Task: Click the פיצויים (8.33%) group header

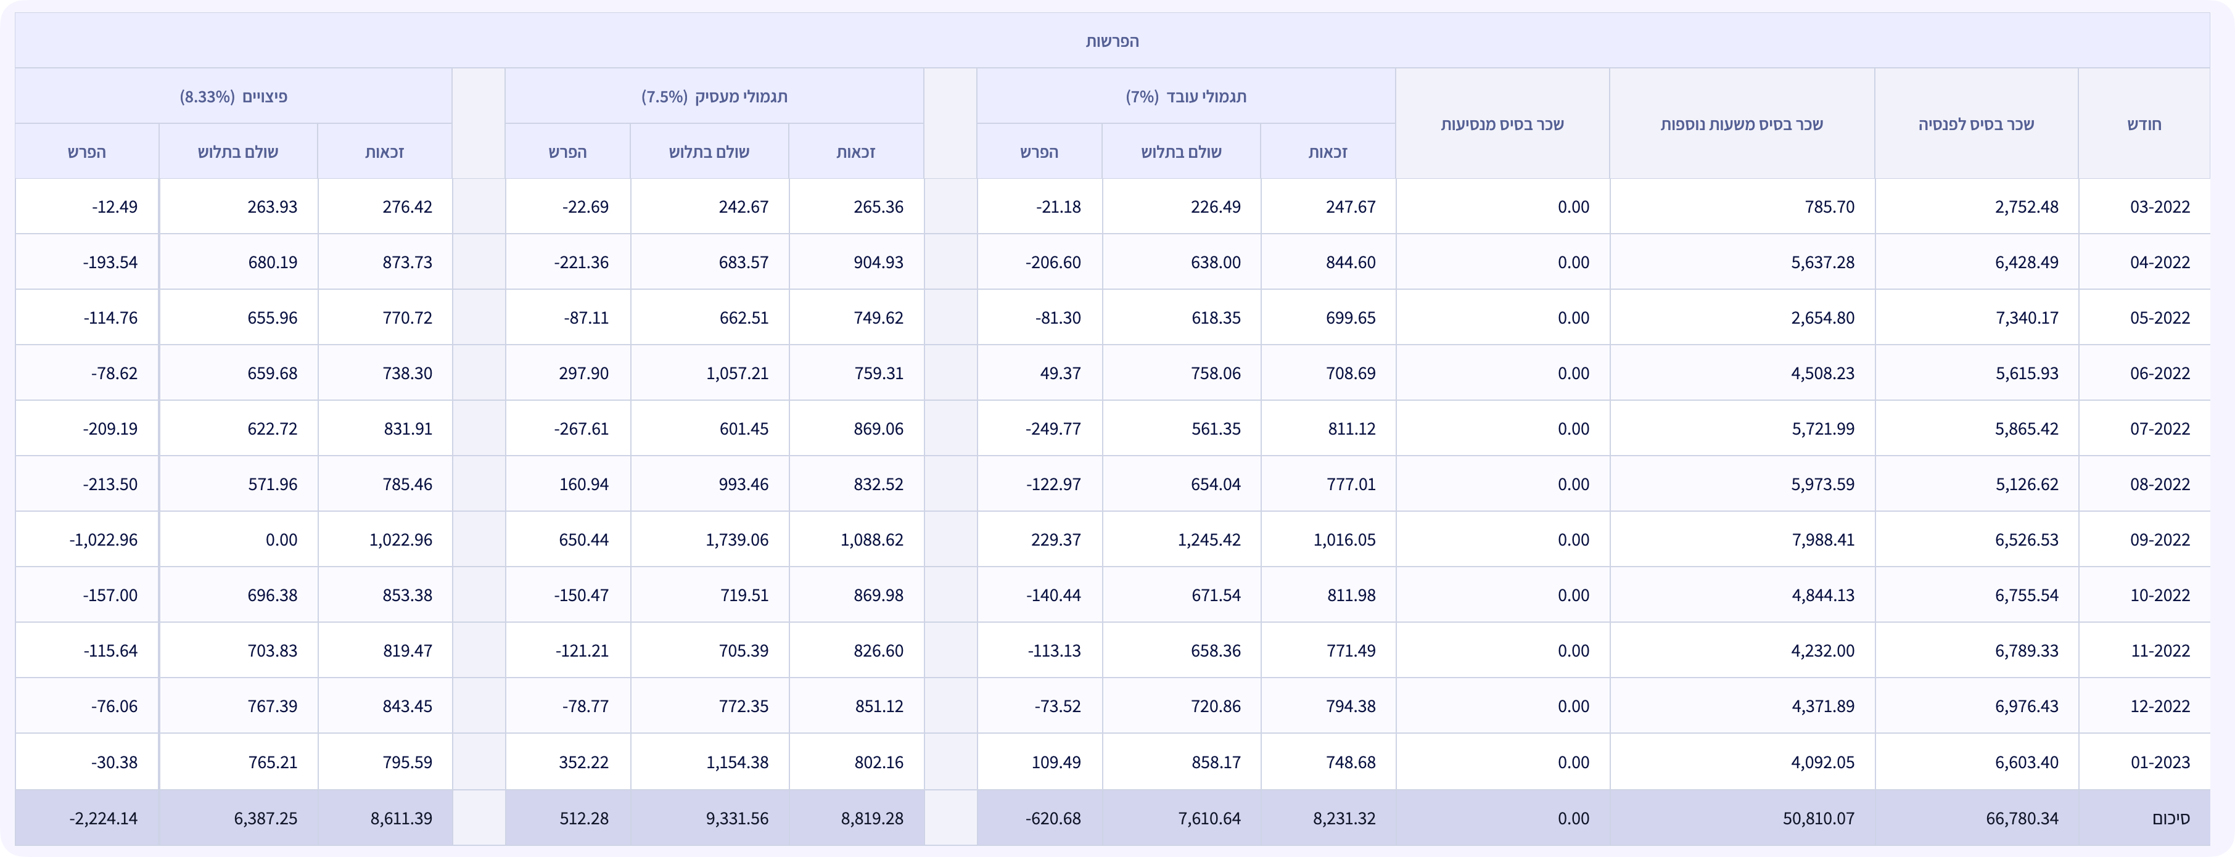Action: tap(233, 96)
